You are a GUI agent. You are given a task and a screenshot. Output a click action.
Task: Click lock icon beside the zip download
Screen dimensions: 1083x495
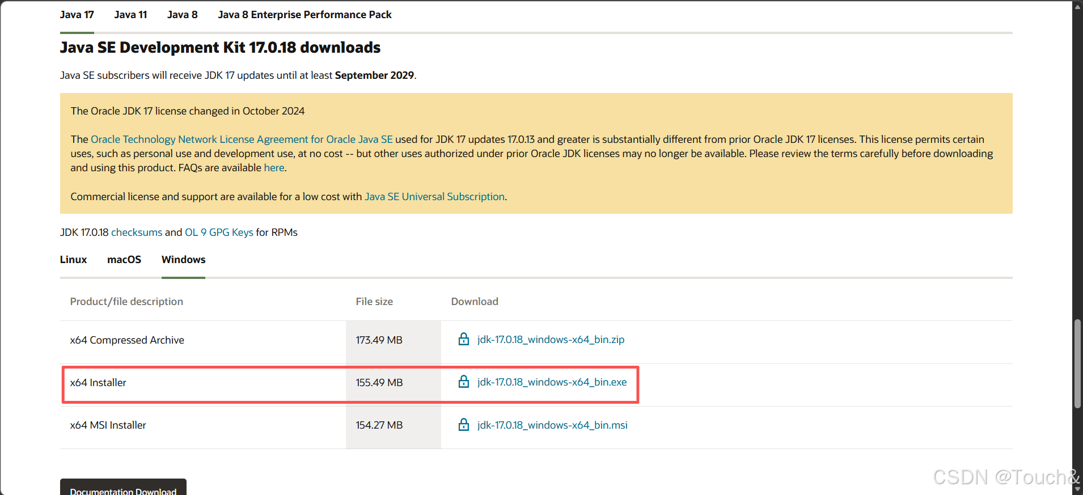(464, 339)
